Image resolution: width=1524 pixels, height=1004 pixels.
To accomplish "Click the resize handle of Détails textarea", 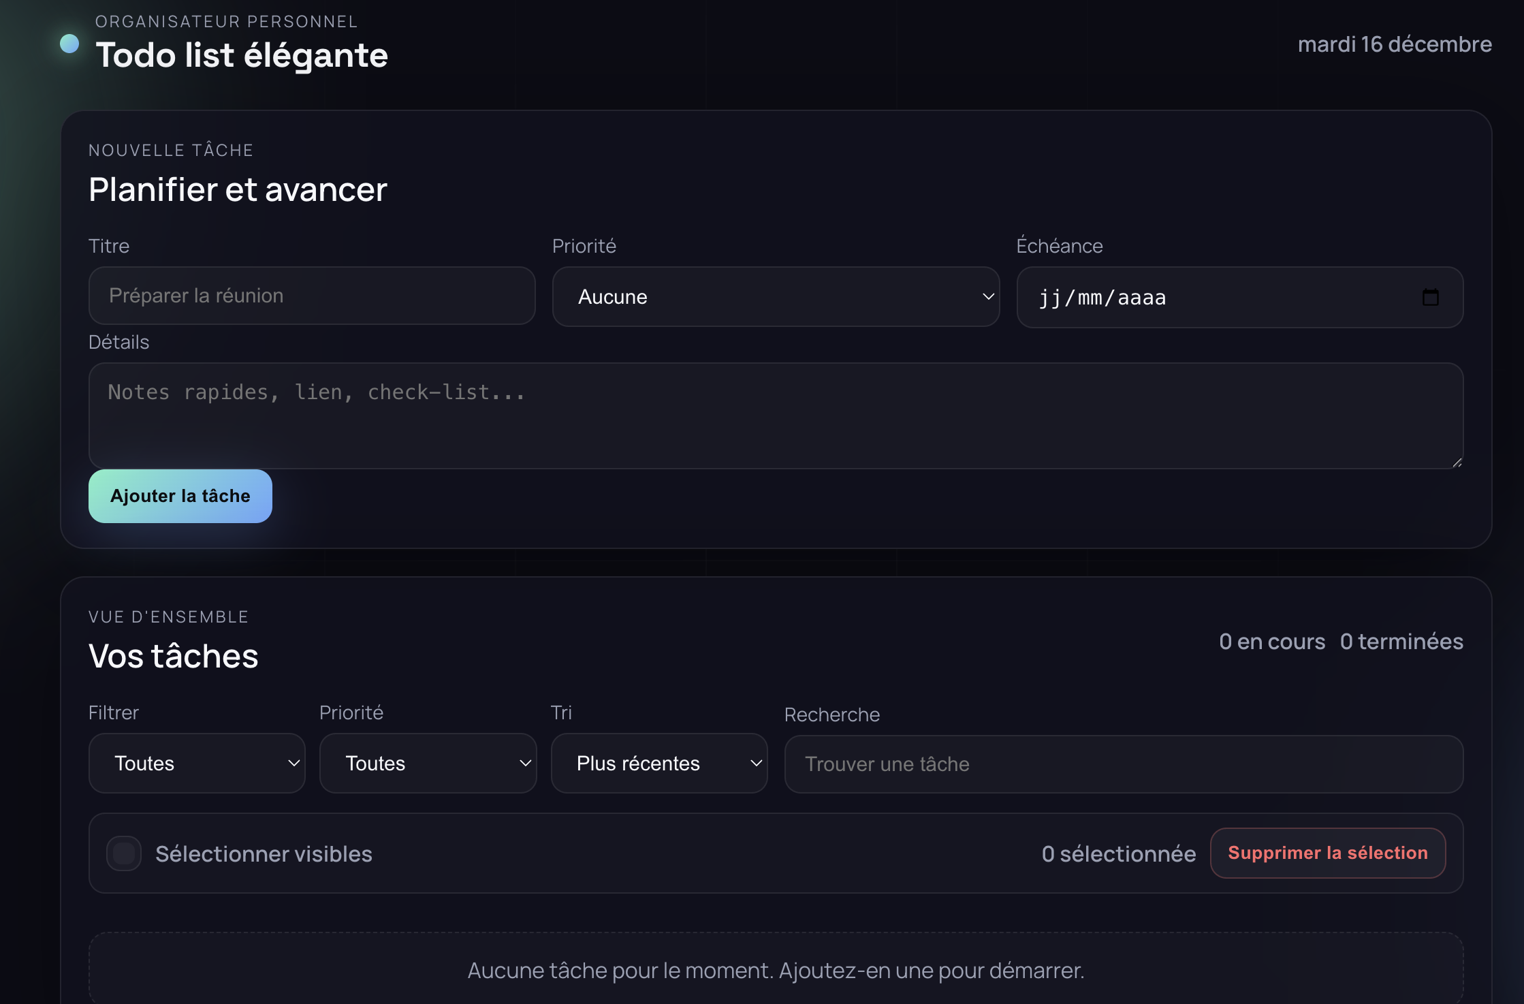I will (1457, 462).
